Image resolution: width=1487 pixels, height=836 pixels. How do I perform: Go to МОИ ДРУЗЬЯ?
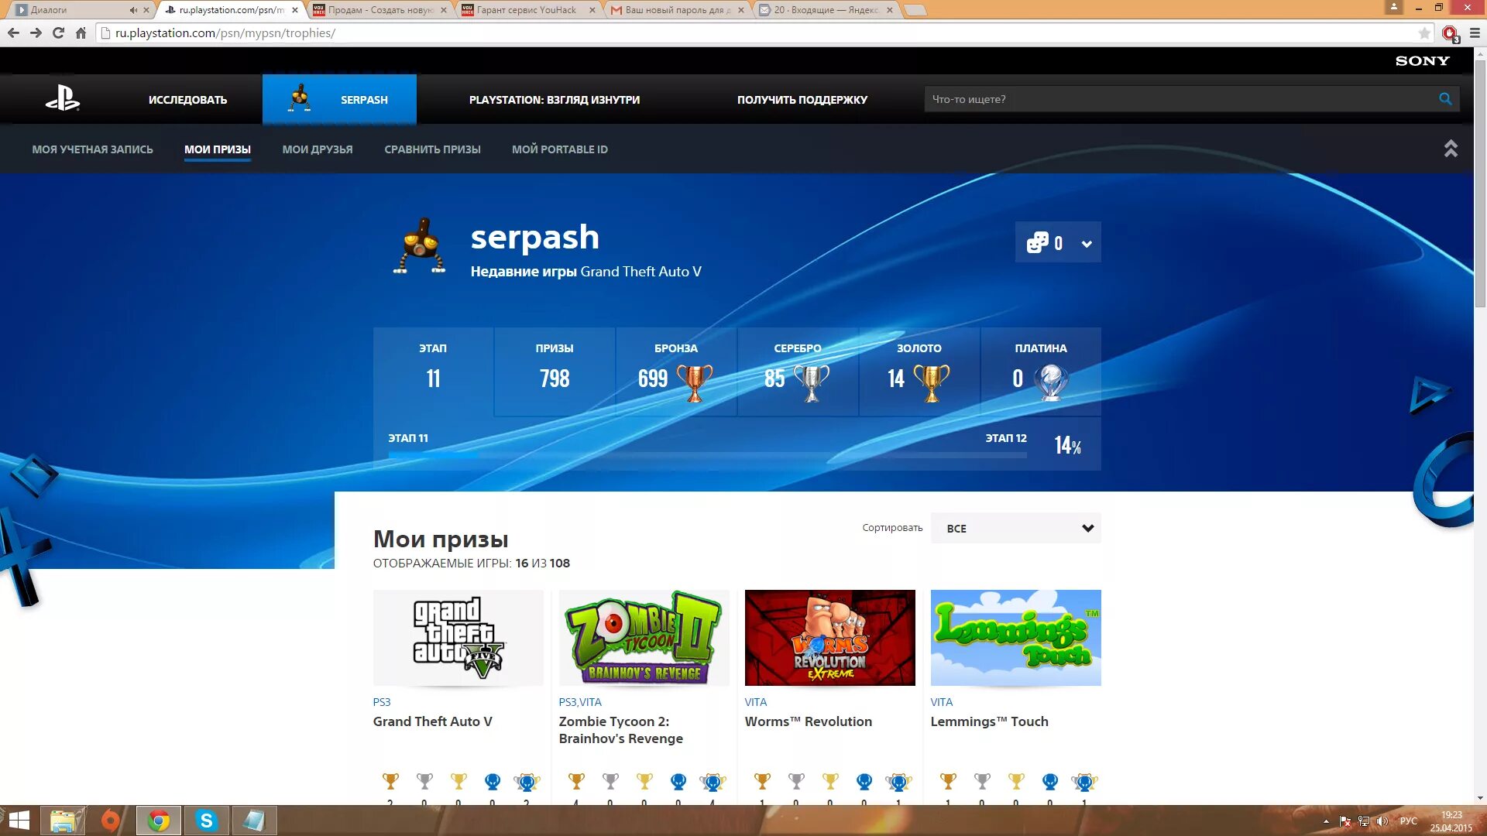coord(318,149)
